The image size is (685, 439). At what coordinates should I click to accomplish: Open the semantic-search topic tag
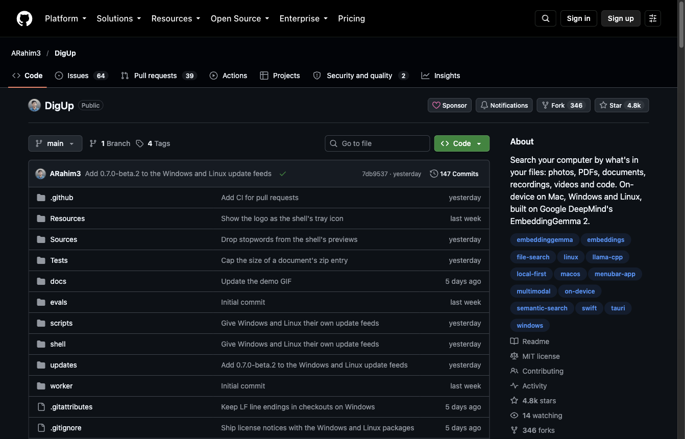pos(542,308)
